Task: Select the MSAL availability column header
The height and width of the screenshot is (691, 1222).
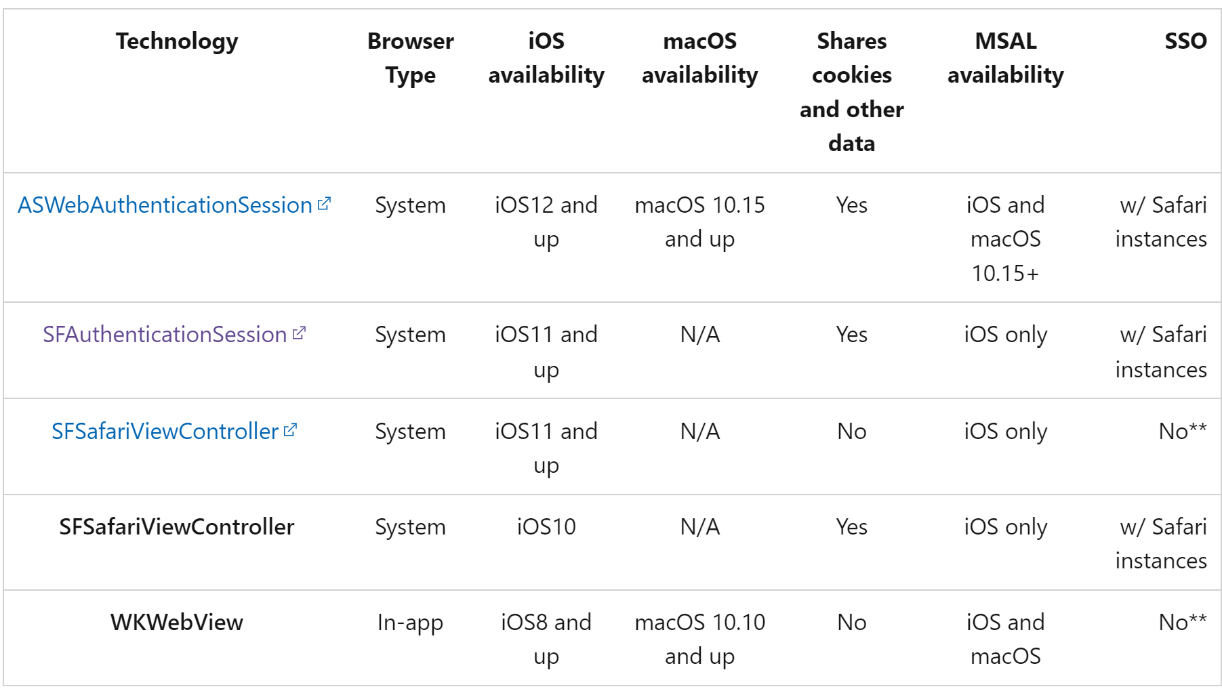Action: coord(1006,58)
